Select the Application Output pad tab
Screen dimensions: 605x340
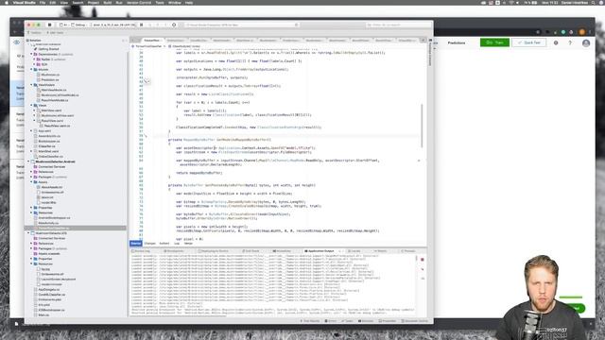pyautogui.click(x=320, y=251)
